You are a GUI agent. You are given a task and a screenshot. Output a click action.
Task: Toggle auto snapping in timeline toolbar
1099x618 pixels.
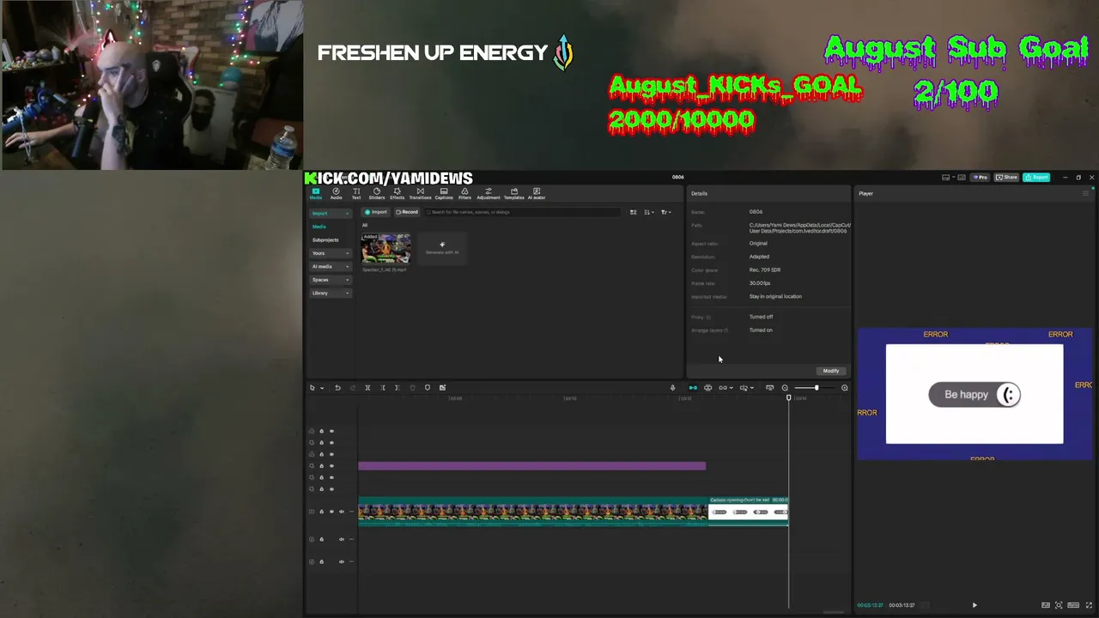[x=708, y=388]
